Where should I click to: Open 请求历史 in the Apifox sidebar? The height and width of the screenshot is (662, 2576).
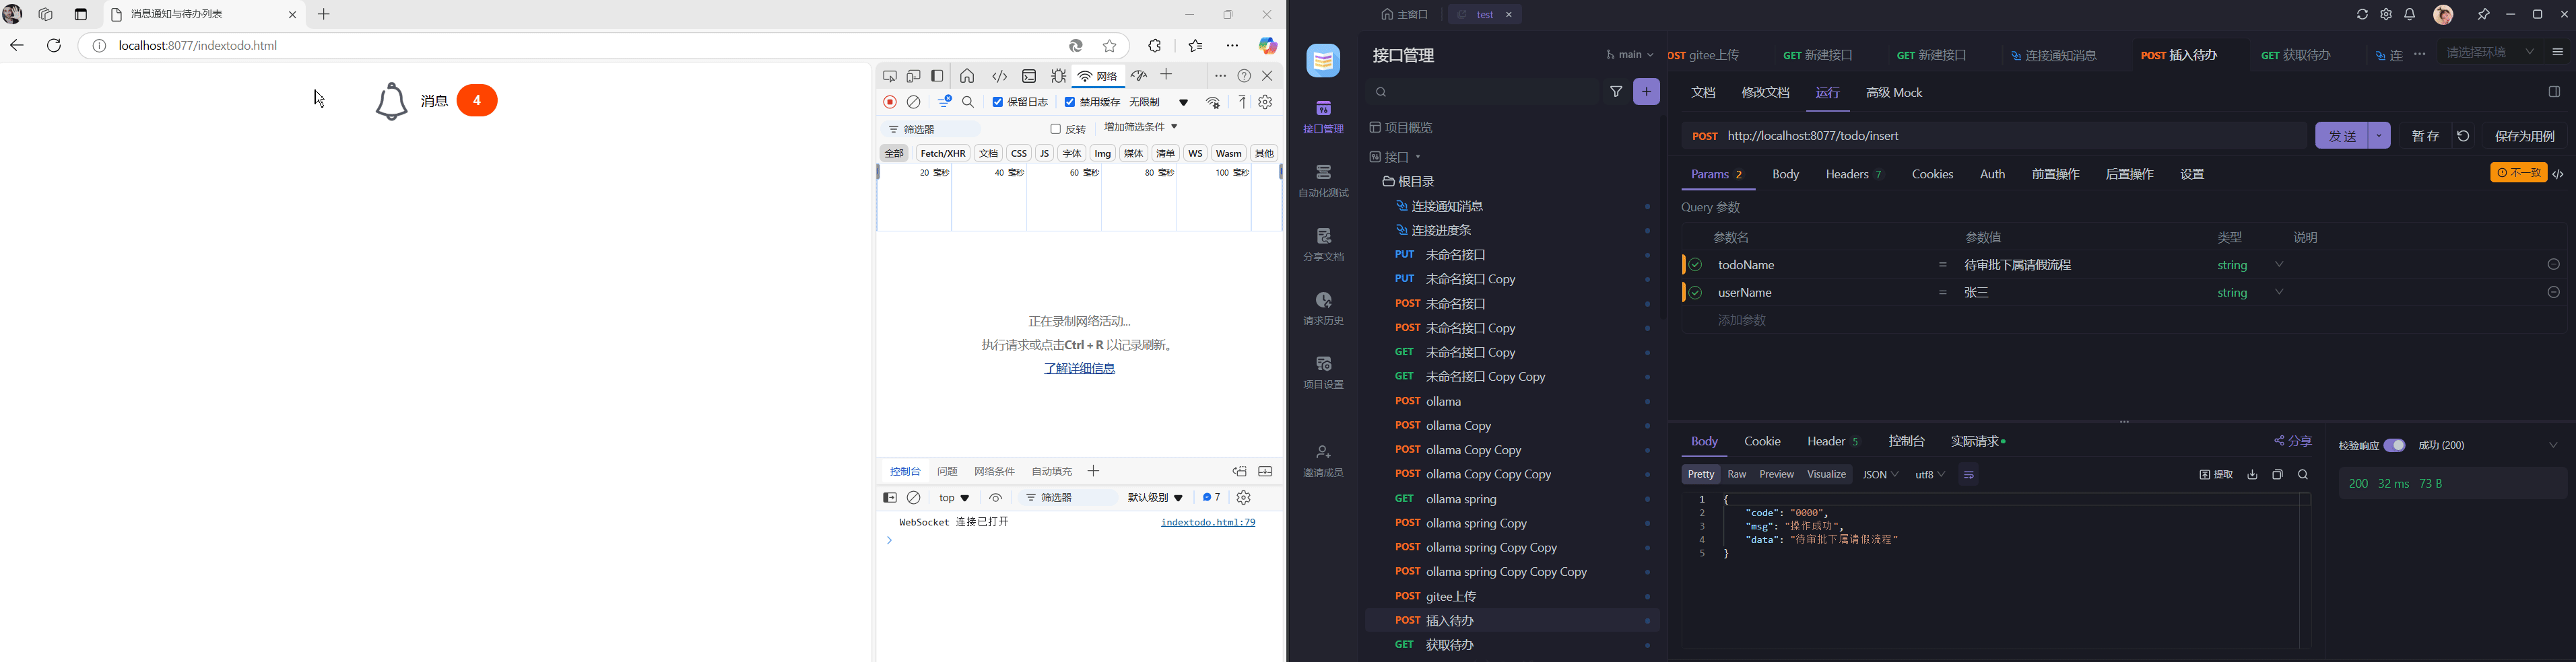point(1323,307)
